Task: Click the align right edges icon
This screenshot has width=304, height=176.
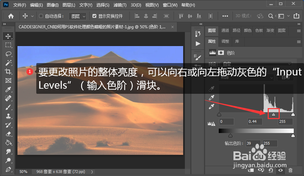Action: point(154,16)
